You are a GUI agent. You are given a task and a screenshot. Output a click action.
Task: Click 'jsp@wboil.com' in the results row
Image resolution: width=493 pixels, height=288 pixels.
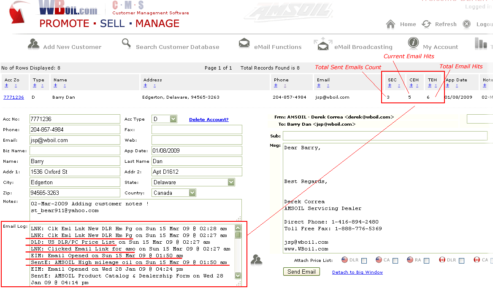[x=332, y=97]
